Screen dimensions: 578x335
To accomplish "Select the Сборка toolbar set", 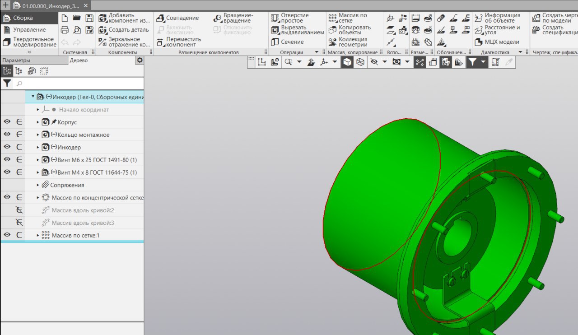I will click(x=29, y=18).
